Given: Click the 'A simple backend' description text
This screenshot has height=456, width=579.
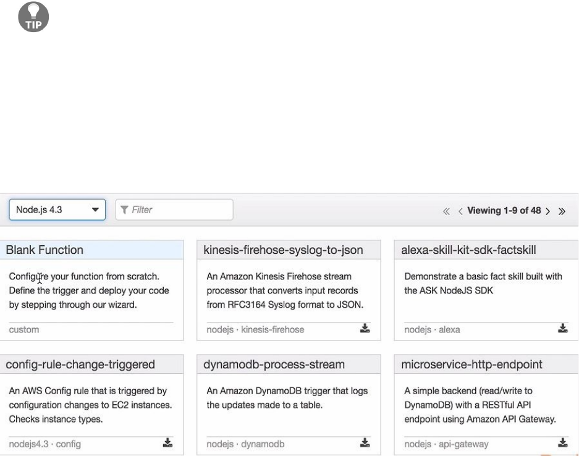Looking at the screenshot, I should [x=480, y=405].
